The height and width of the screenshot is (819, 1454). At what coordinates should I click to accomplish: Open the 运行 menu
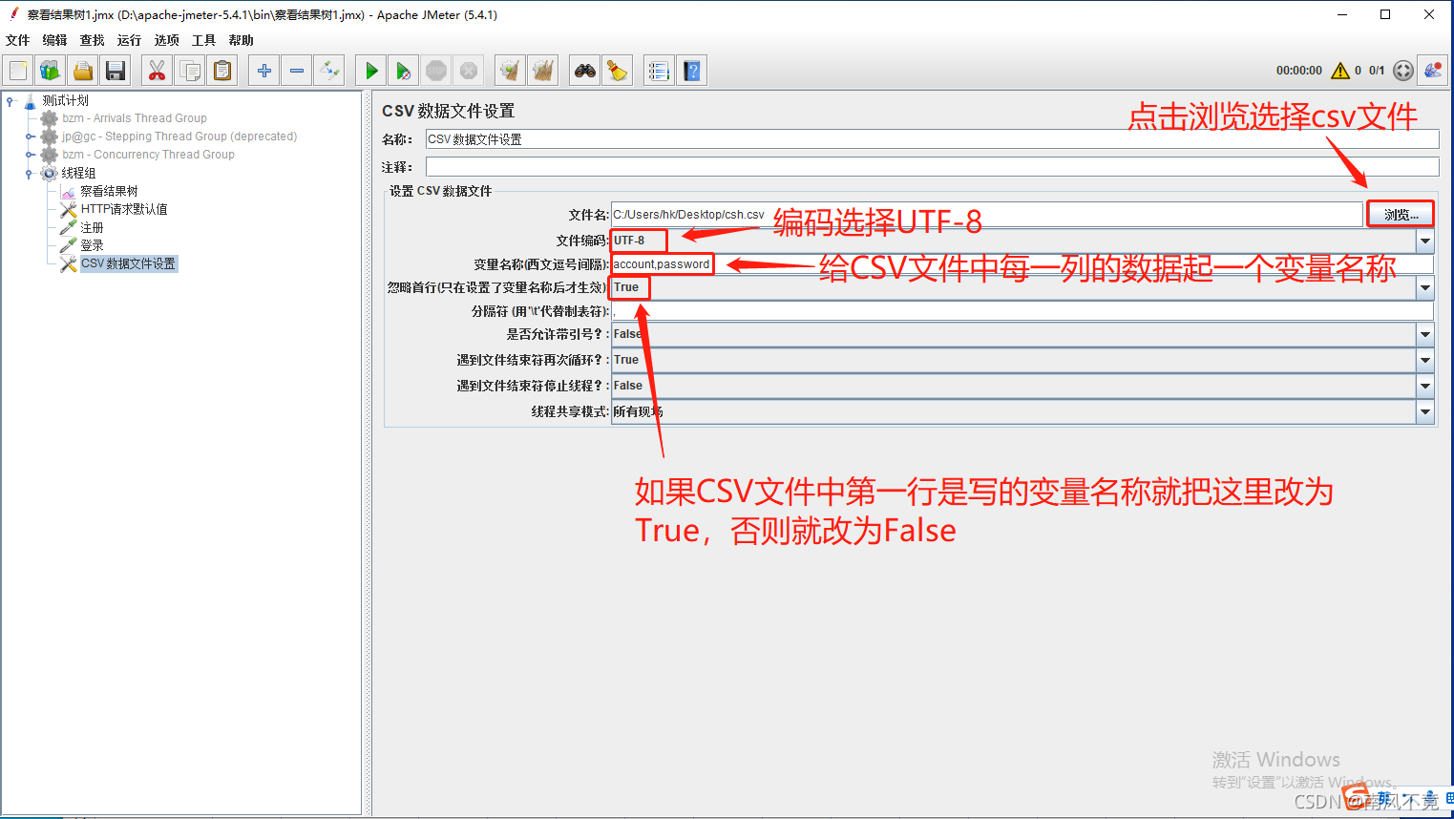click(129, 40)
